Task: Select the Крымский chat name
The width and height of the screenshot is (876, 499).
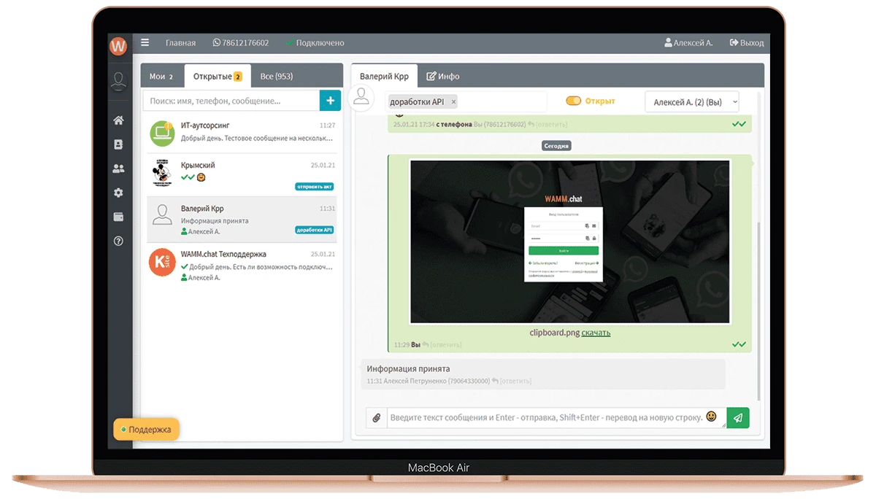Action: [198, 166]
